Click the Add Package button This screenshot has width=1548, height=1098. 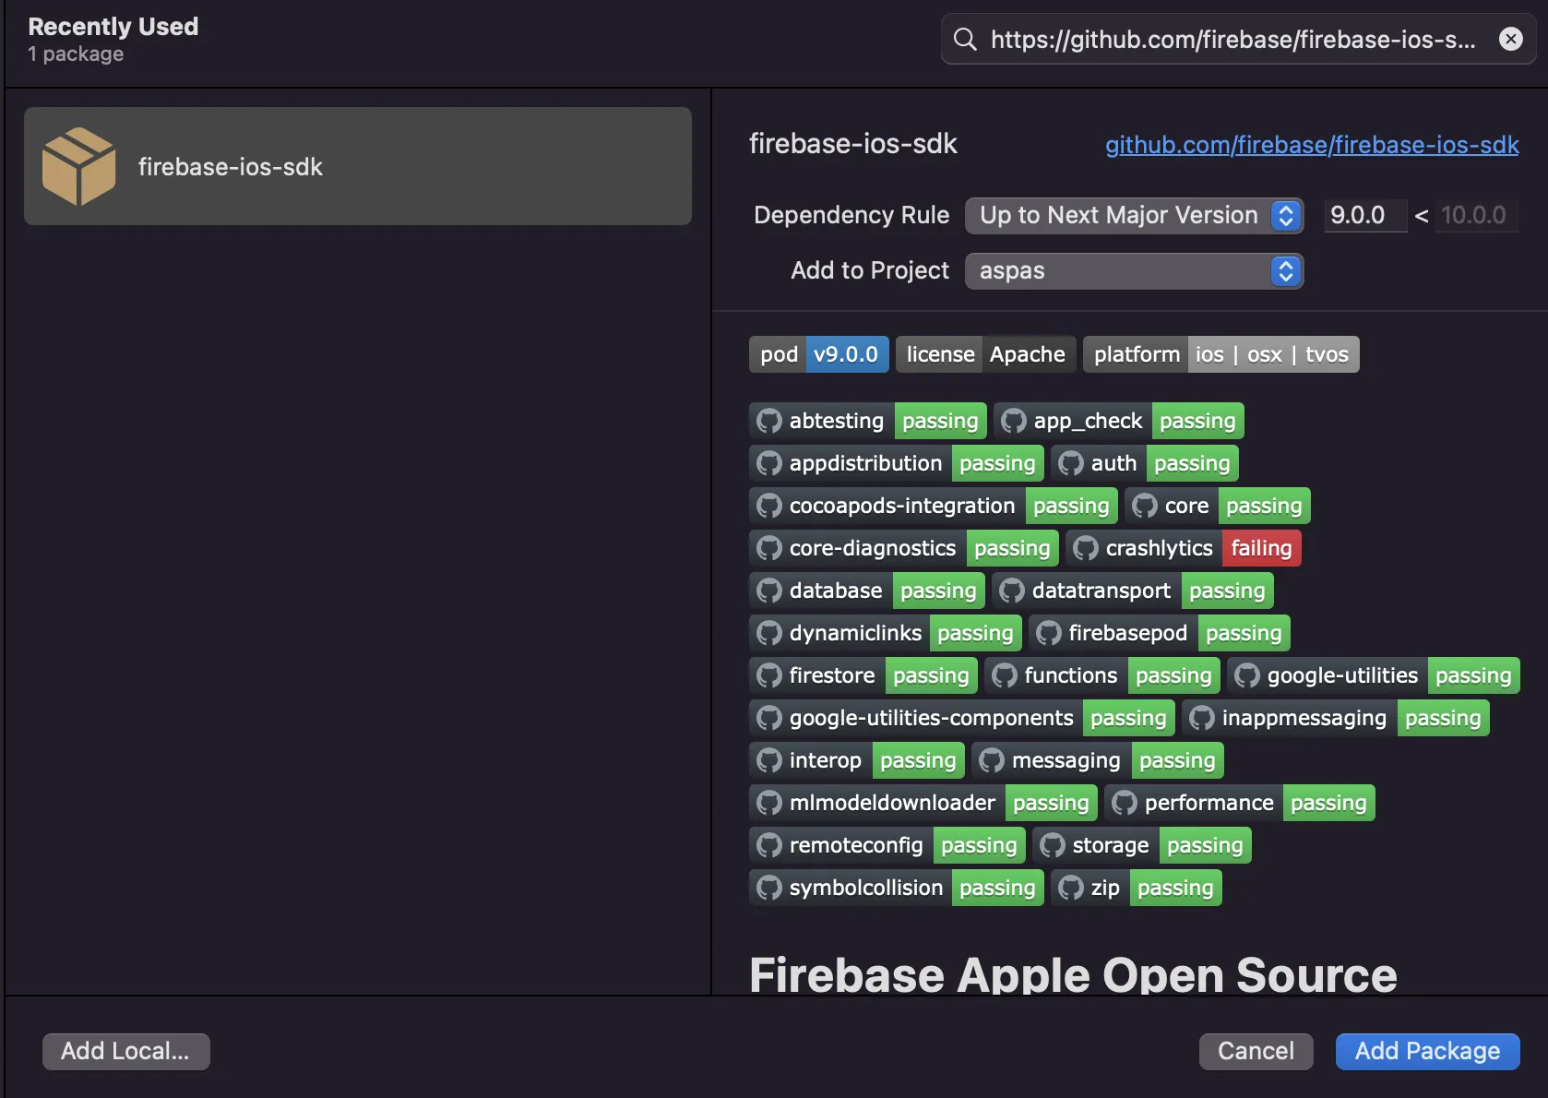pos(1427,1051)
